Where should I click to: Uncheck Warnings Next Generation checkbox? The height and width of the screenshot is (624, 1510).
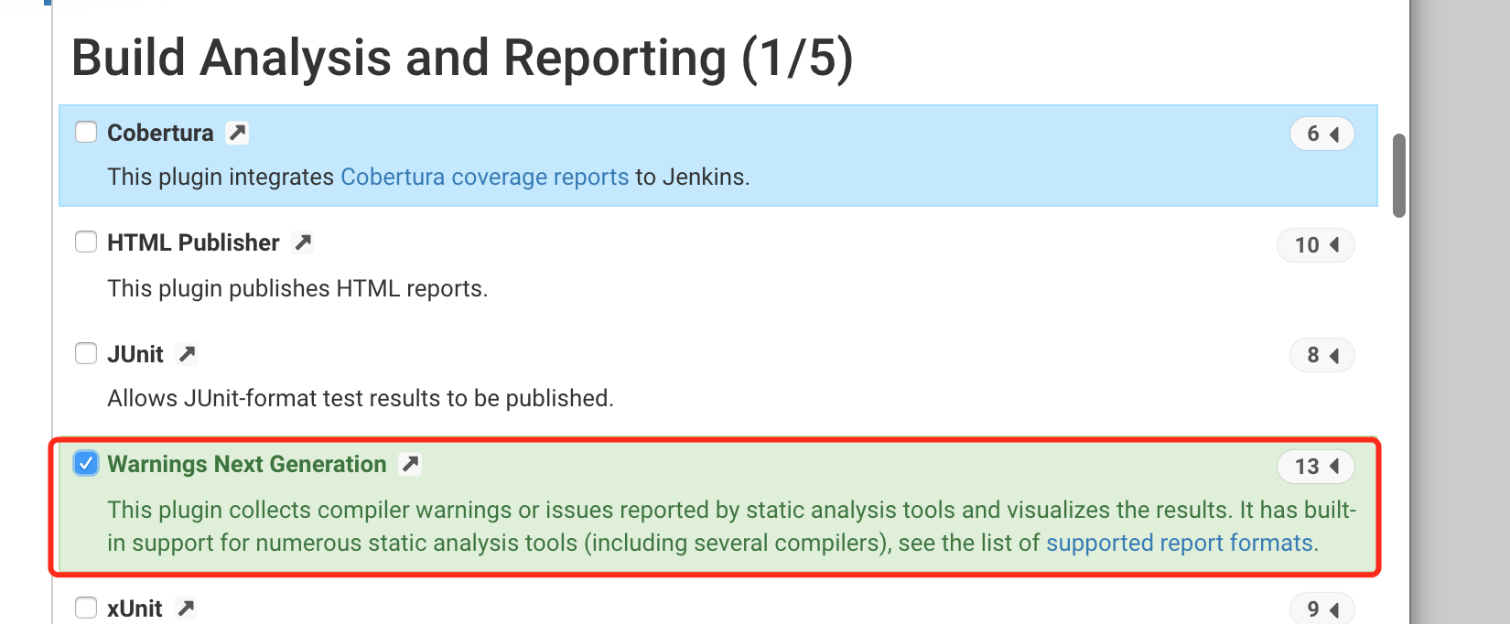[86, 464]
